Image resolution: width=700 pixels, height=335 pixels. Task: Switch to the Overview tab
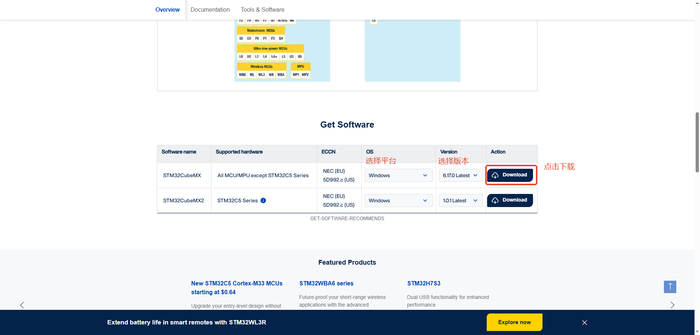click(x=167, y=10)
